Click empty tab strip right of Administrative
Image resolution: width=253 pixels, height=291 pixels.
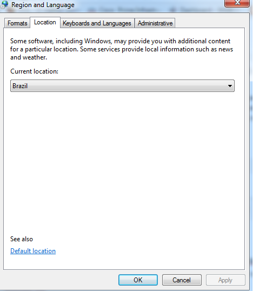(x=210, y=23)
